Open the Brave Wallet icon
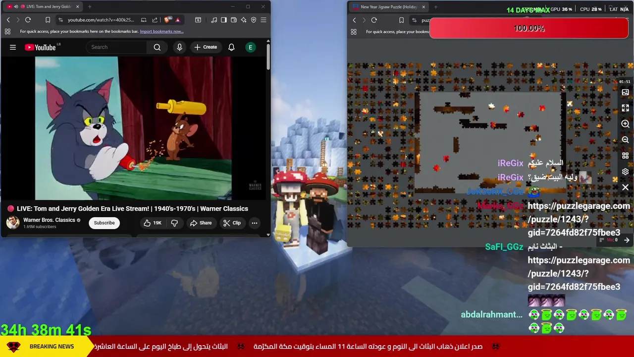Viewport: 634px width, 357px height. [x=234, y=20]
